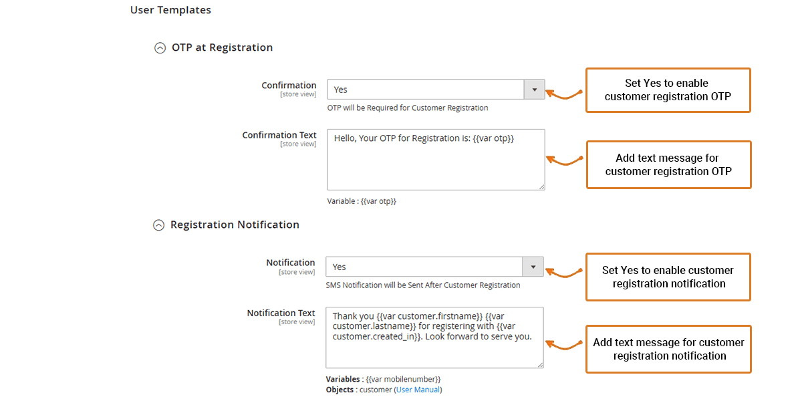Click the 'Variable : {{var otp}}' hint text
The height and width of the screenshot is (401, 802).
click(x=362, y=201)
